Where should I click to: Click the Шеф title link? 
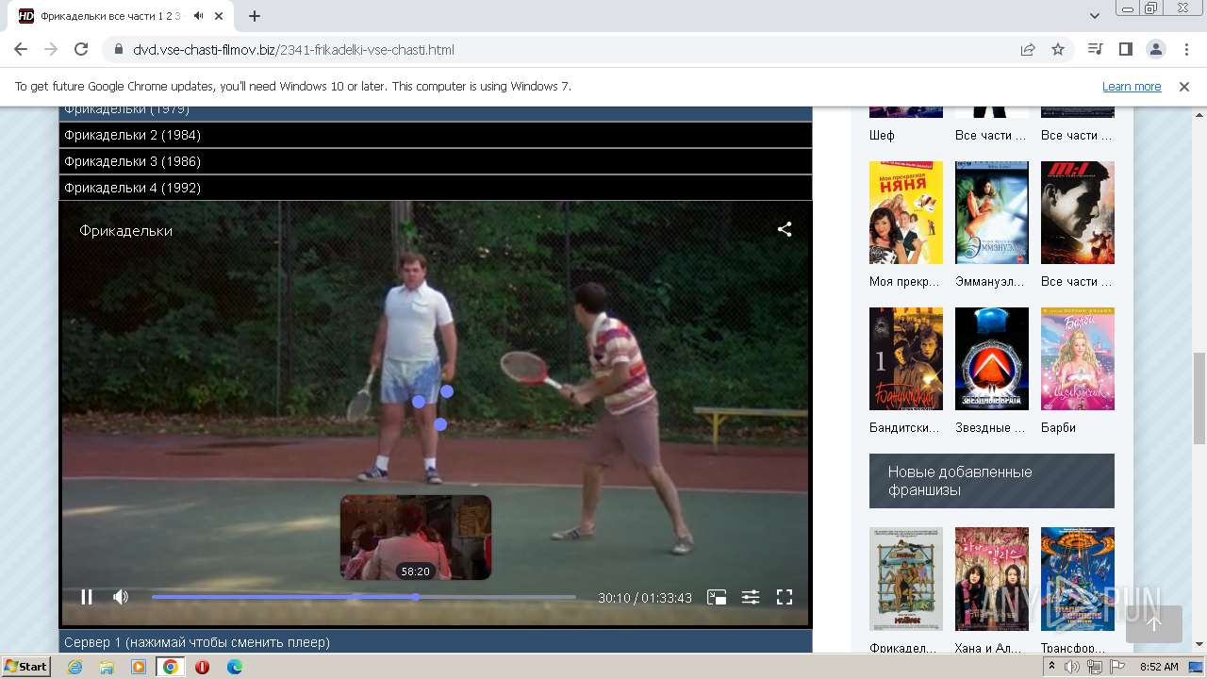(x=882, y=135)
